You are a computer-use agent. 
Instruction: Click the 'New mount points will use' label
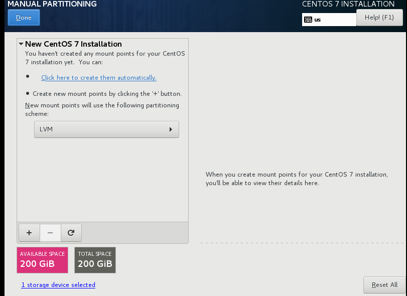[102, 109]
